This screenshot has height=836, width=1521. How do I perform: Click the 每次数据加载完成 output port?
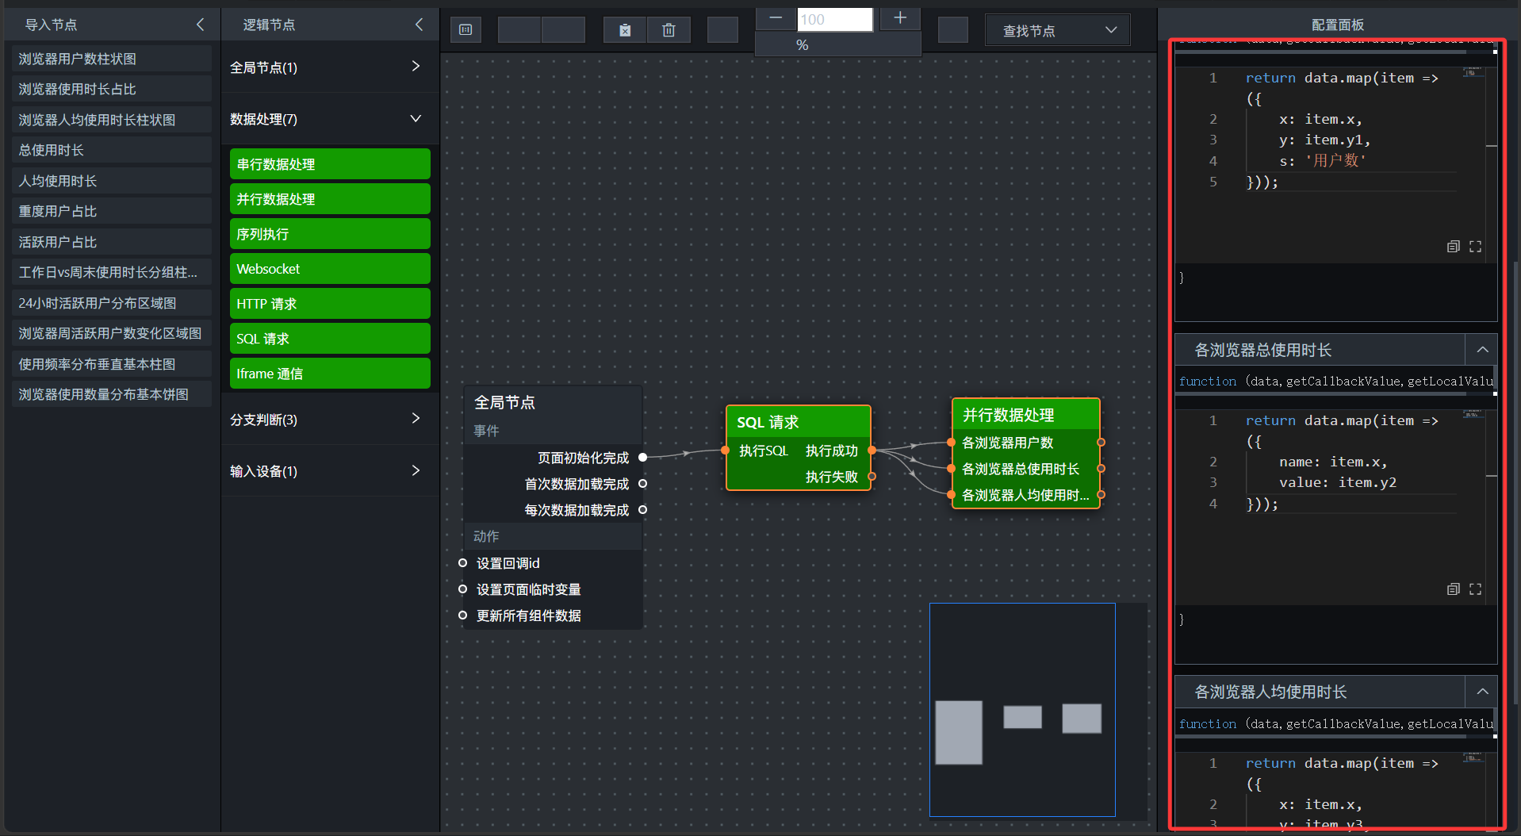click(x=642, y=509)
